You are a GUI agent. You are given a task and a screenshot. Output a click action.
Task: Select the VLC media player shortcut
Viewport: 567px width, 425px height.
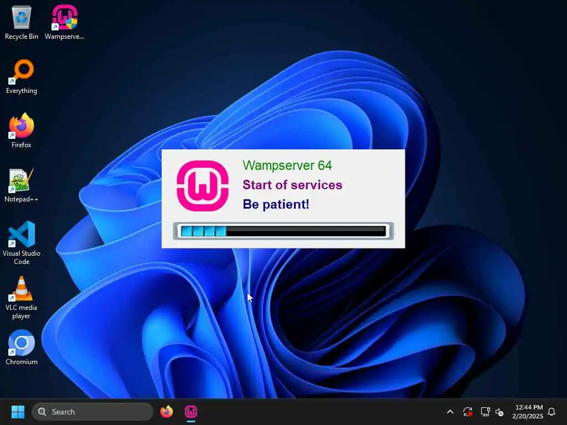coord(22,297)
